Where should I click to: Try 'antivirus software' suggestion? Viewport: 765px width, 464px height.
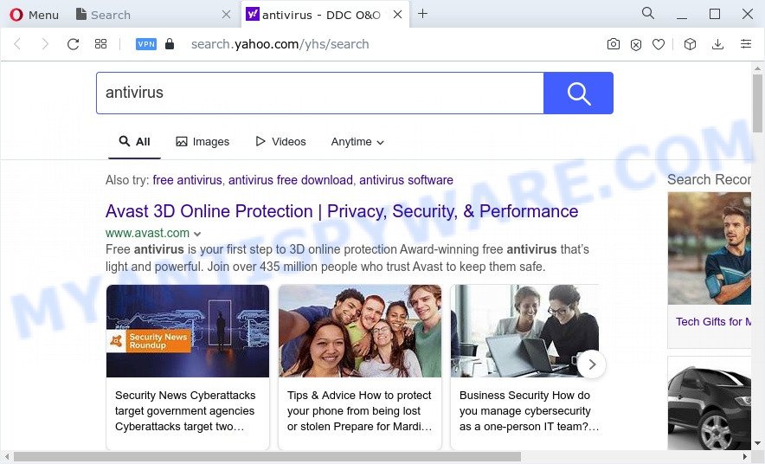pos(407,180)
